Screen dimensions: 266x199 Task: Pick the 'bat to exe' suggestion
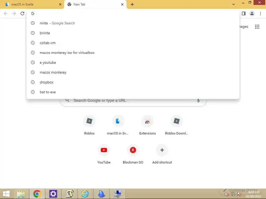(133, 92)
